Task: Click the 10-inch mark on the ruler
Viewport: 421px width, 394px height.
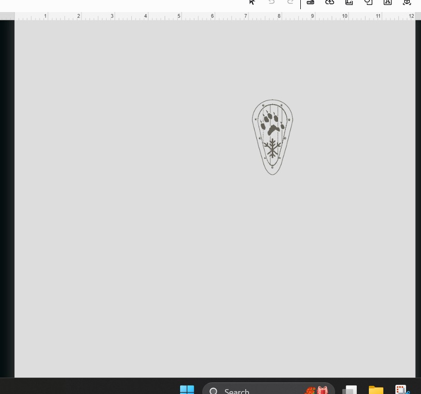Action: 345,16
